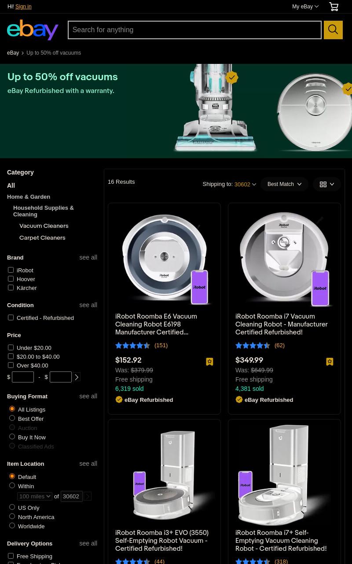Image resolution: width=352 pixels, height=564 pixels.
Task: Open iRobot Roomba E6 Vacuum listing title
Action: (156, 324)
